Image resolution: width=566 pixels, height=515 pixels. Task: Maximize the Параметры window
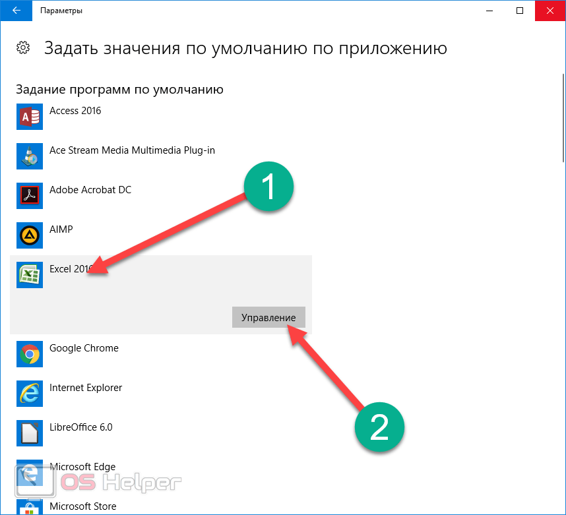[x=520, y=11]
